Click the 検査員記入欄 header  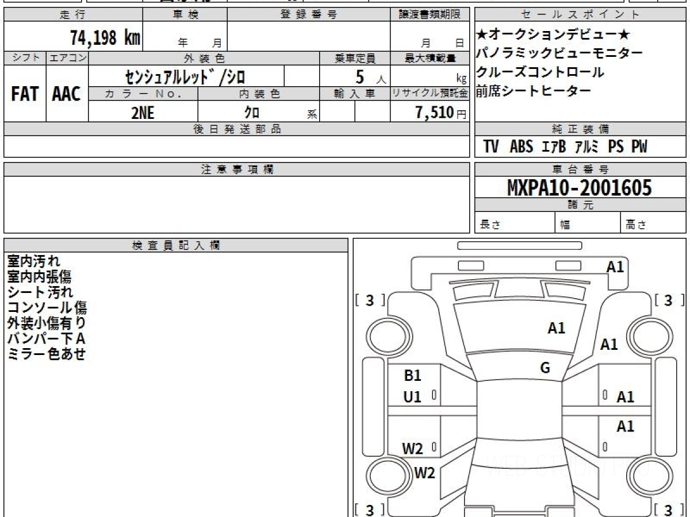176,245
